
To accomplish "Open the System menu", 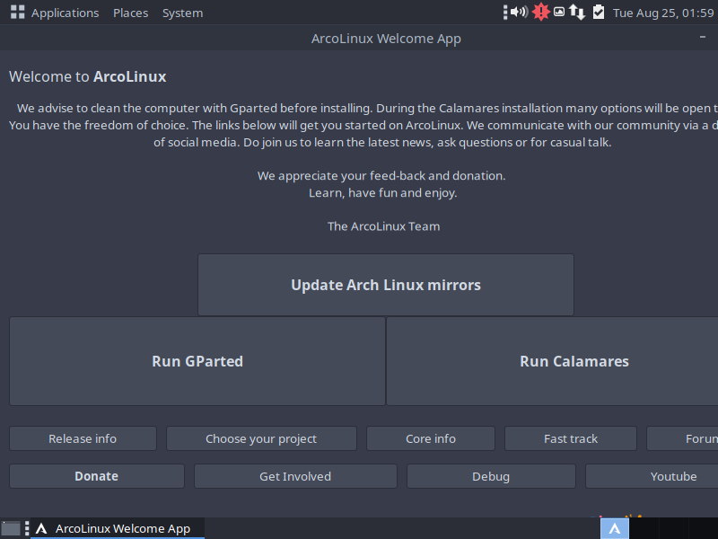I will click(182, 13).
